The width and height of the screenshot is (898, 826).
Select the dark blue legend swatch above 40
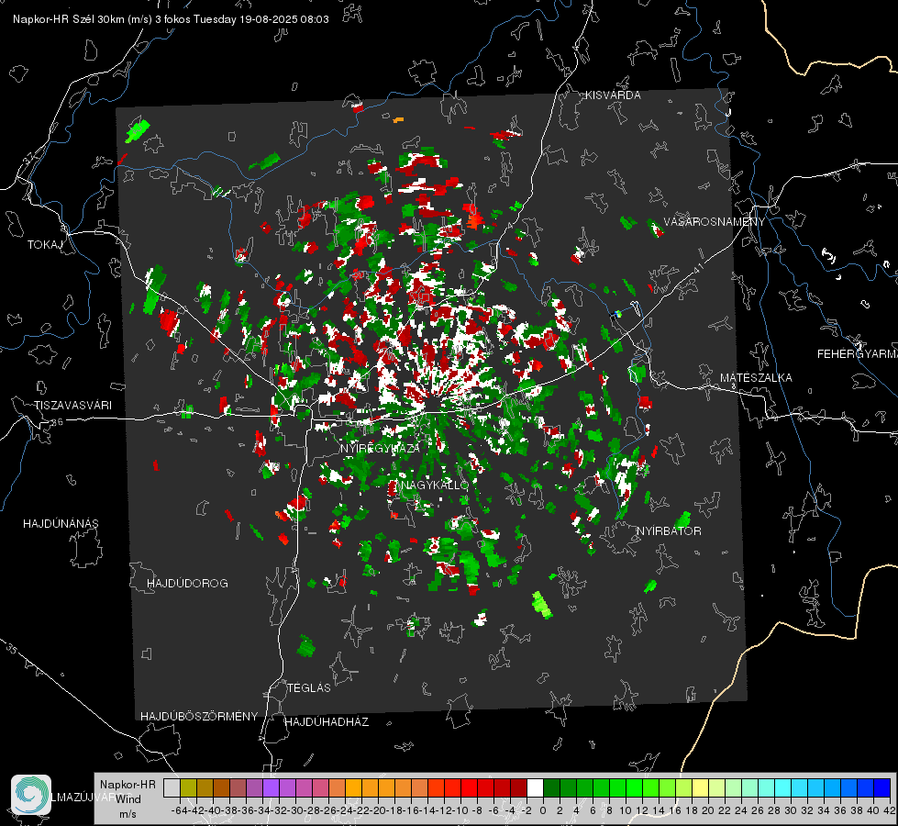tap(882, 788)
